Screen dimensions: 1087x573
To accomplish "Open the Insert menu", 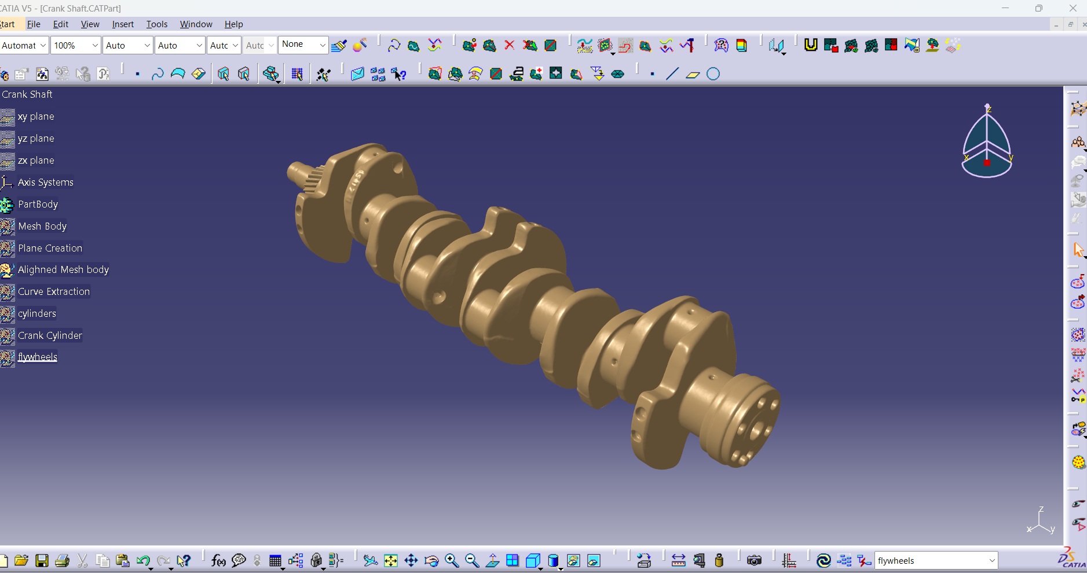I will 123,24.
